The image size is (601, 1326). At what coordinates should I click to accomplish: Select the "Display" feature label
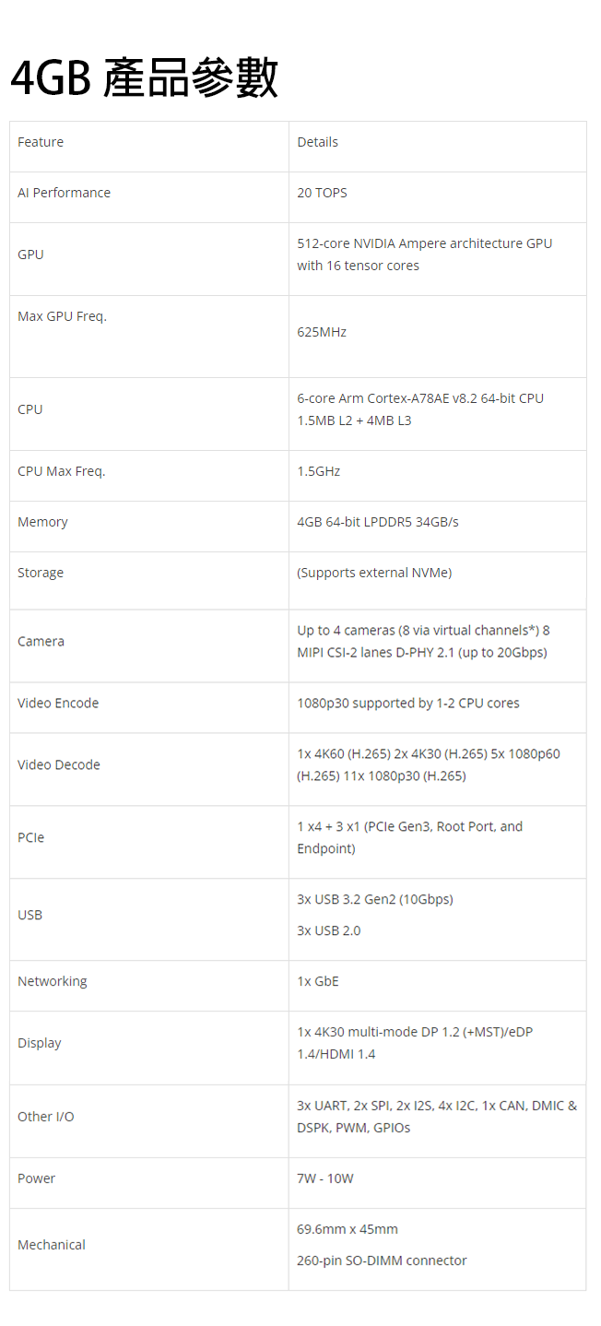pyautogui.click(x=40, y=1043)
